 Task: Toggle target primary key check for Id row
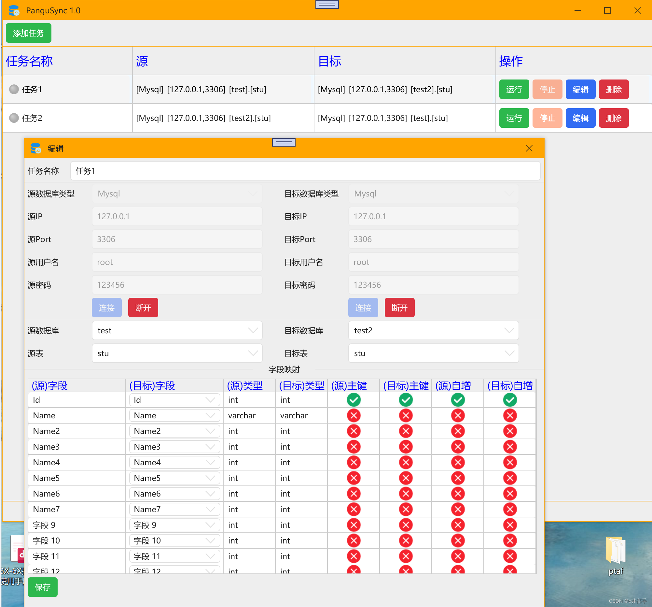pos(406,400)
